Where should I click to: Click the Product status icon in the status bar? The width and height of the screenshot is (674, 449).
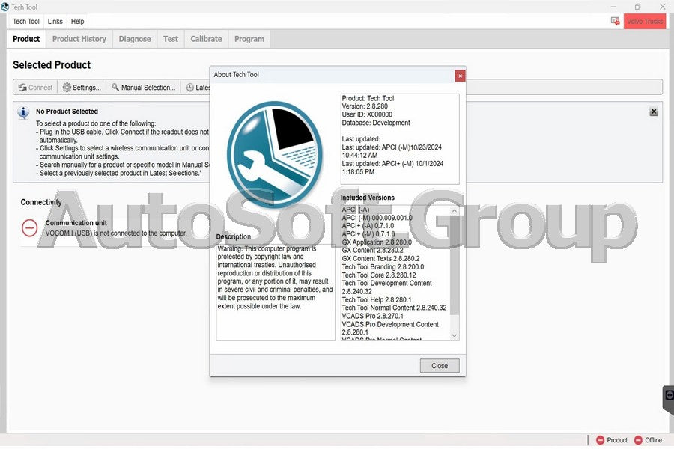point(599,440)
